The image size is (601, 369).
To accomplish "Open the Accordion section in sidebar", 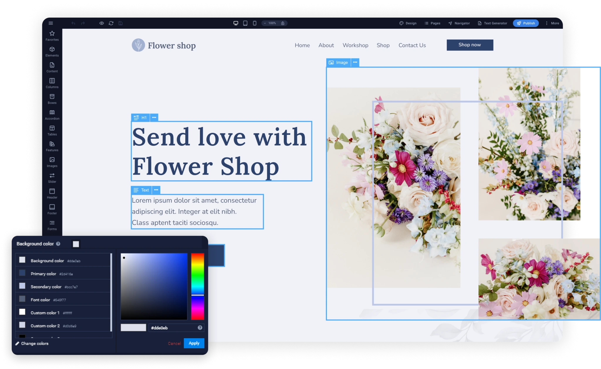I will 52,114.
